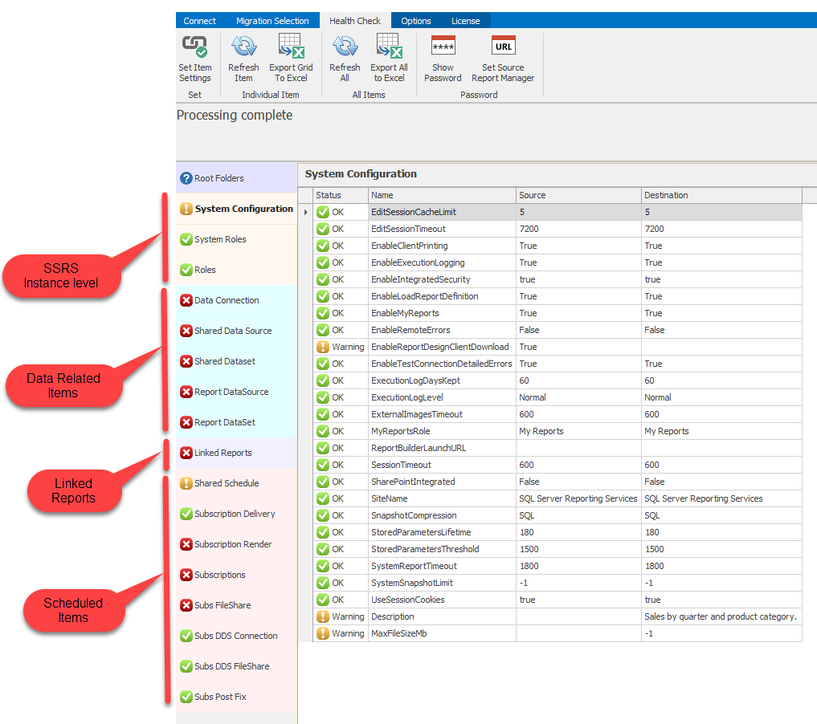Screen dimensions: 817x724
Task: Select EnableExecutionLogging row
Action: pyautogui.click(x=557, y=262)
